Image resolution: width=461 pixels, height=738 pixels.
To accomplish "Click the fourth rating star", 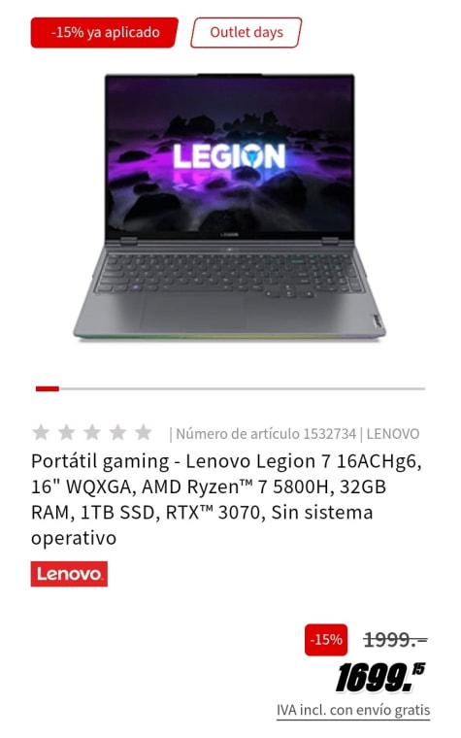I will coord(117,432).
